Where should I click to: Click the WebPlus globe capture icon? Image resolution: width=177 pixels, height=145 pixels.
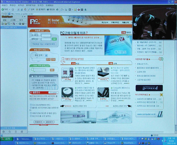(20, 24)
